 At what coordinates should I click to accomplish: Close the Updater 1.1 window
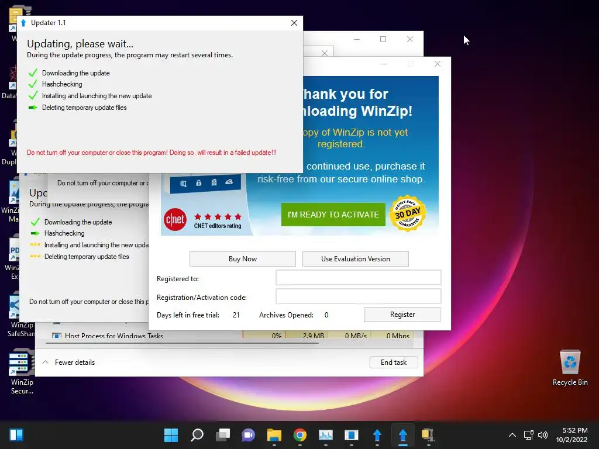coord(294,23)
